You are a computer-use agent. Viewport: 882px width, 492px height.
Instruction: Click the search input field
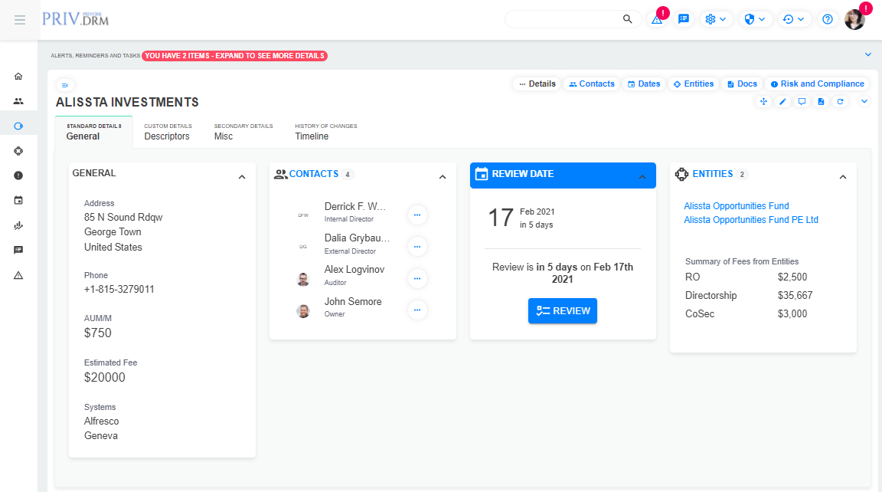coord(565,20)
